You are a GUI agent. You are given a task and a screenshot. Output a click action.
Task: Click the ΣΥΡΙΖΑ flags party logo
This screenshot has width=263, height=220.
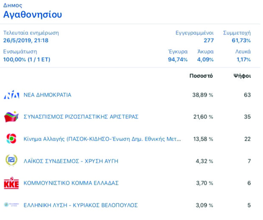coord(11,117)
